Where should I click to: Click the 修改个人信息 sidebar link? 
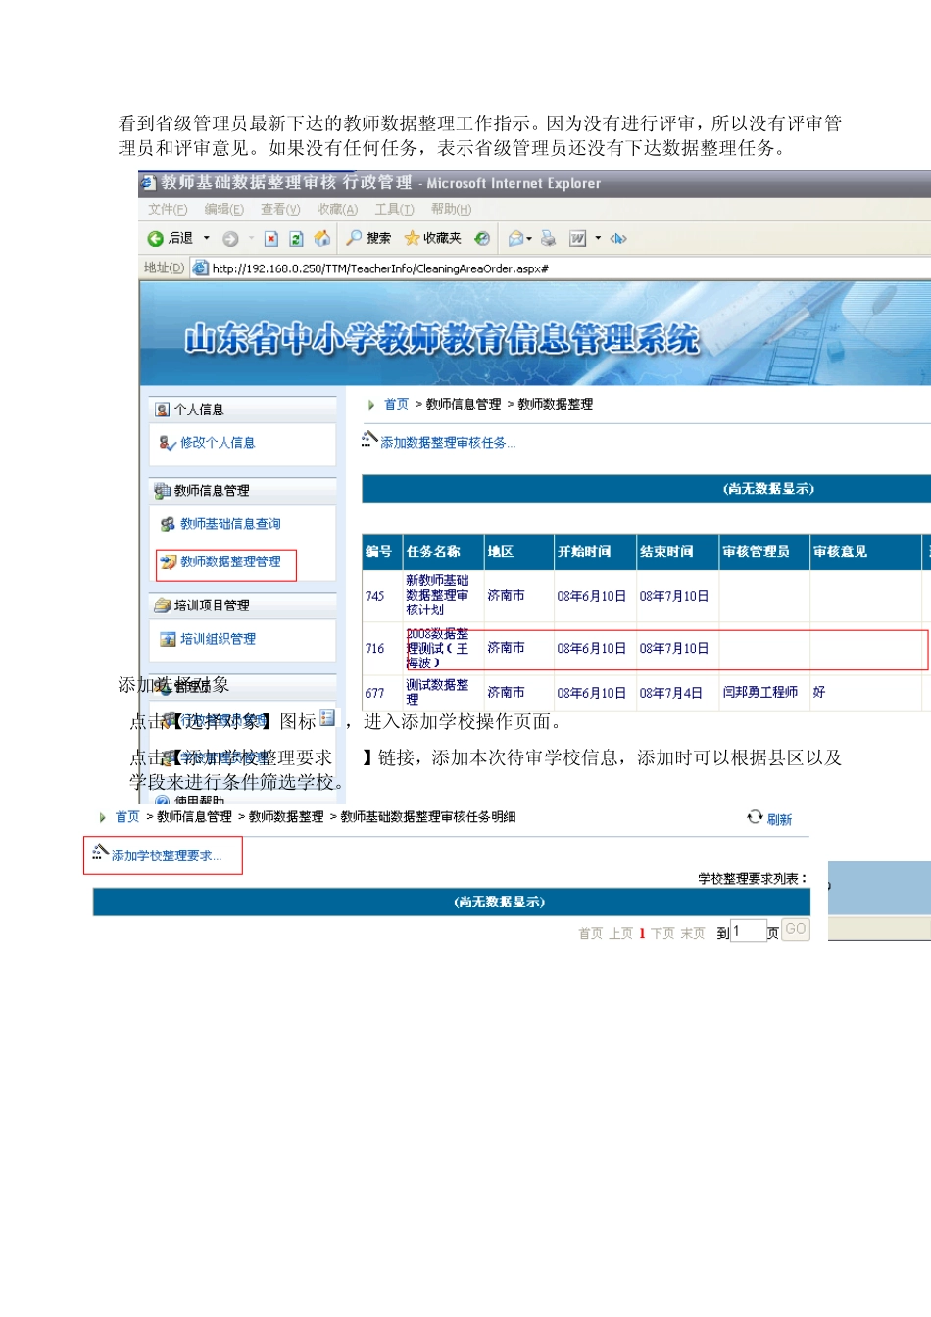click(x=218, y=443)
